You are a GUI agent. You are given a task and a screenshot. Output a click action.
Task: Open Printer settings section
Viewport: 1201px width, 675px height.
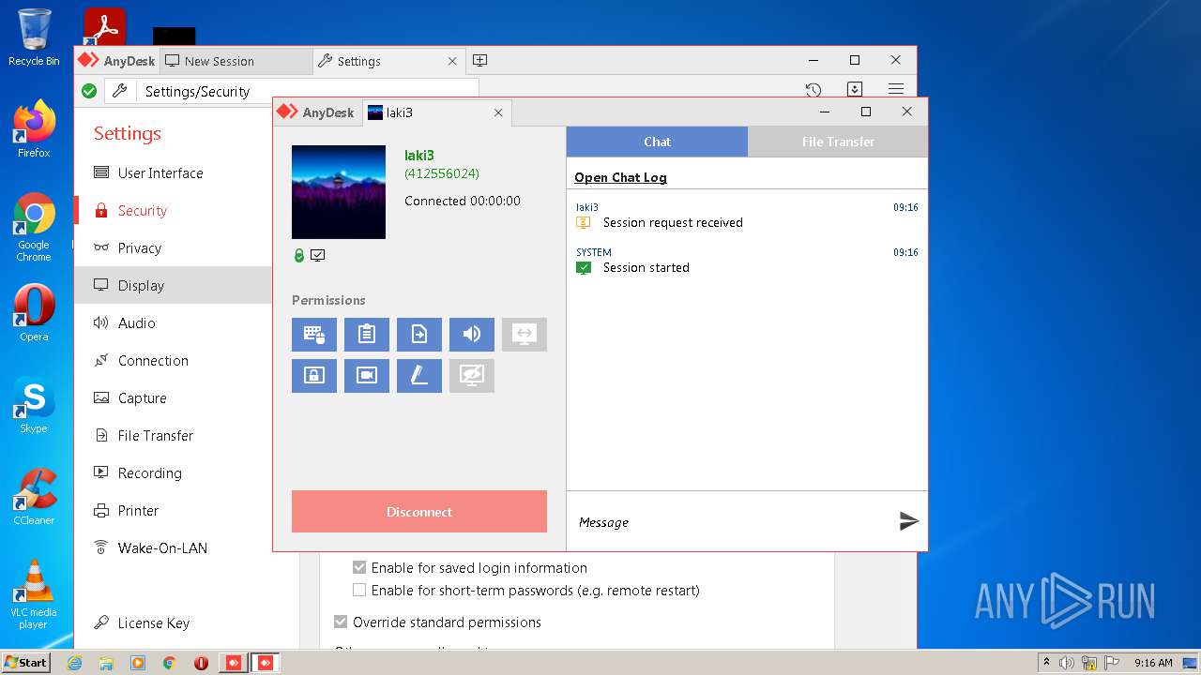click(173, 511)
